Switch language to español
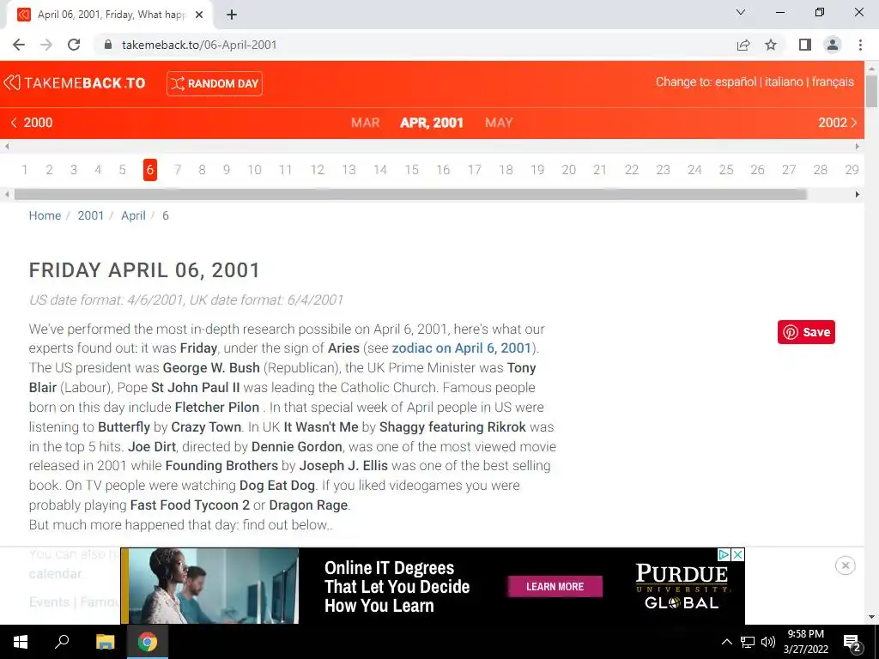The width and height of the screenshot is (879, 659). [x=736, y=82]
